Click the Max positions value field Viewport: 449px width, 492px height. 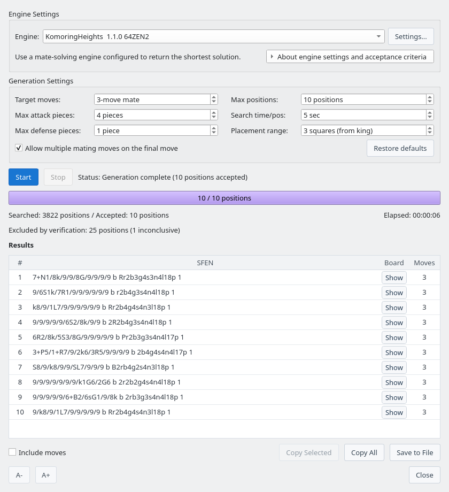[x=363, y=99]
